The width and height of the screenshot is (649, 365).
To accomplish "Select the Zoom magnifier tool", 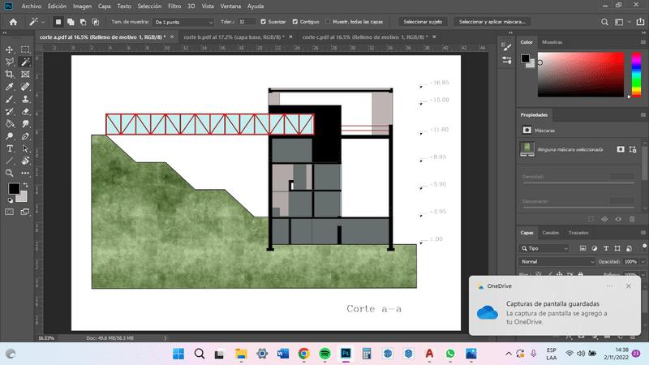I will [x=10, y=173].
